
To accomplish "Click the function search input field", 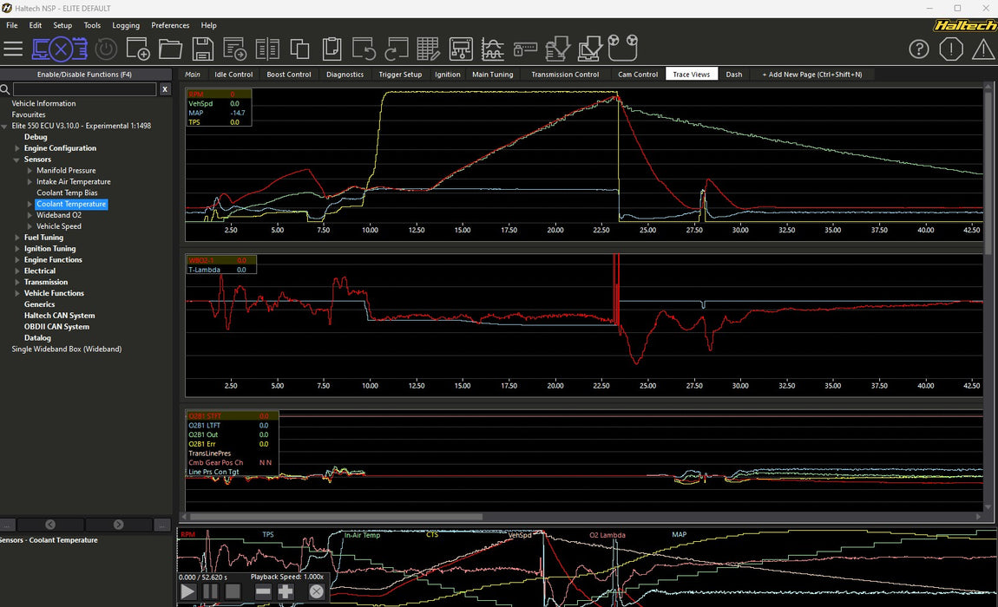I will (84, 89).
